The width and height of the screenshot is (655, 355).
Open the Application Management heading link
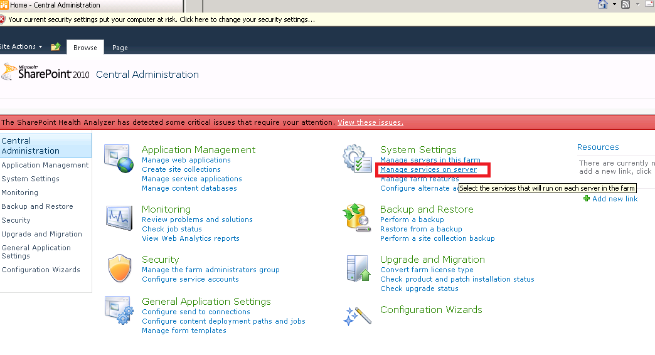tap(198, 149)
